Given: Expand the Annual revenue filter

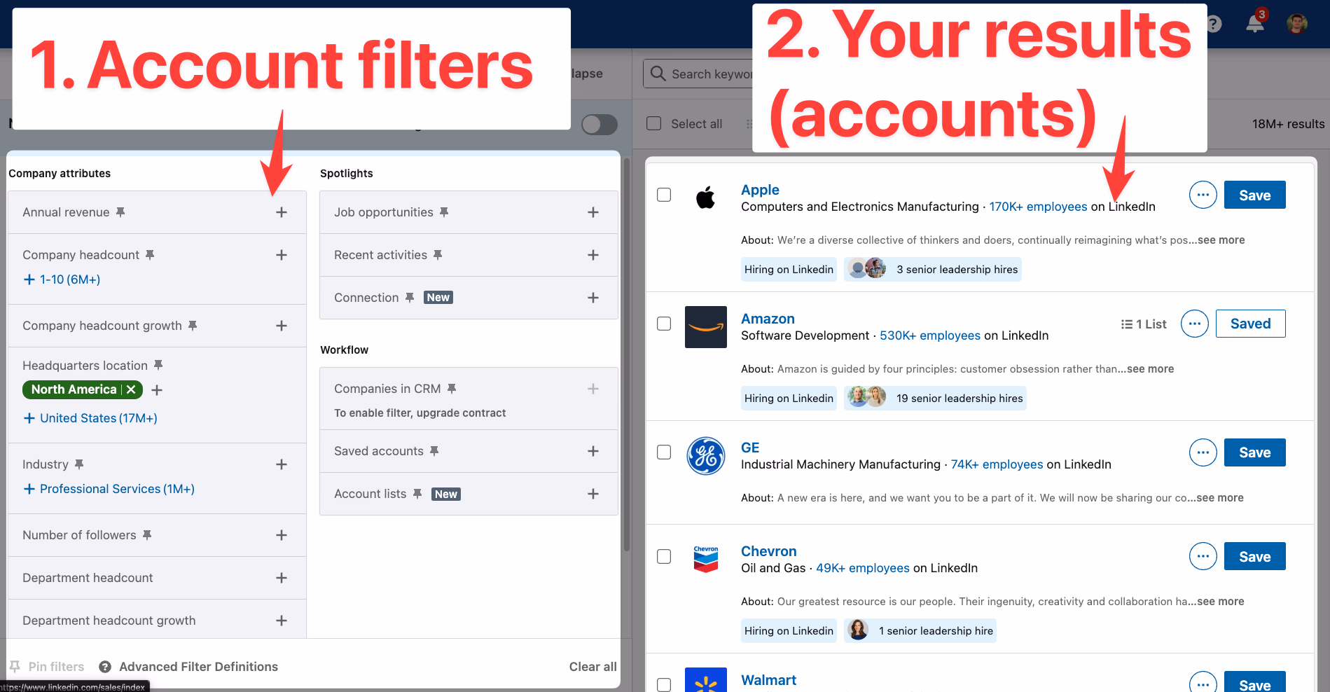Looking at the screenshot, I should [x=282, y=212].
